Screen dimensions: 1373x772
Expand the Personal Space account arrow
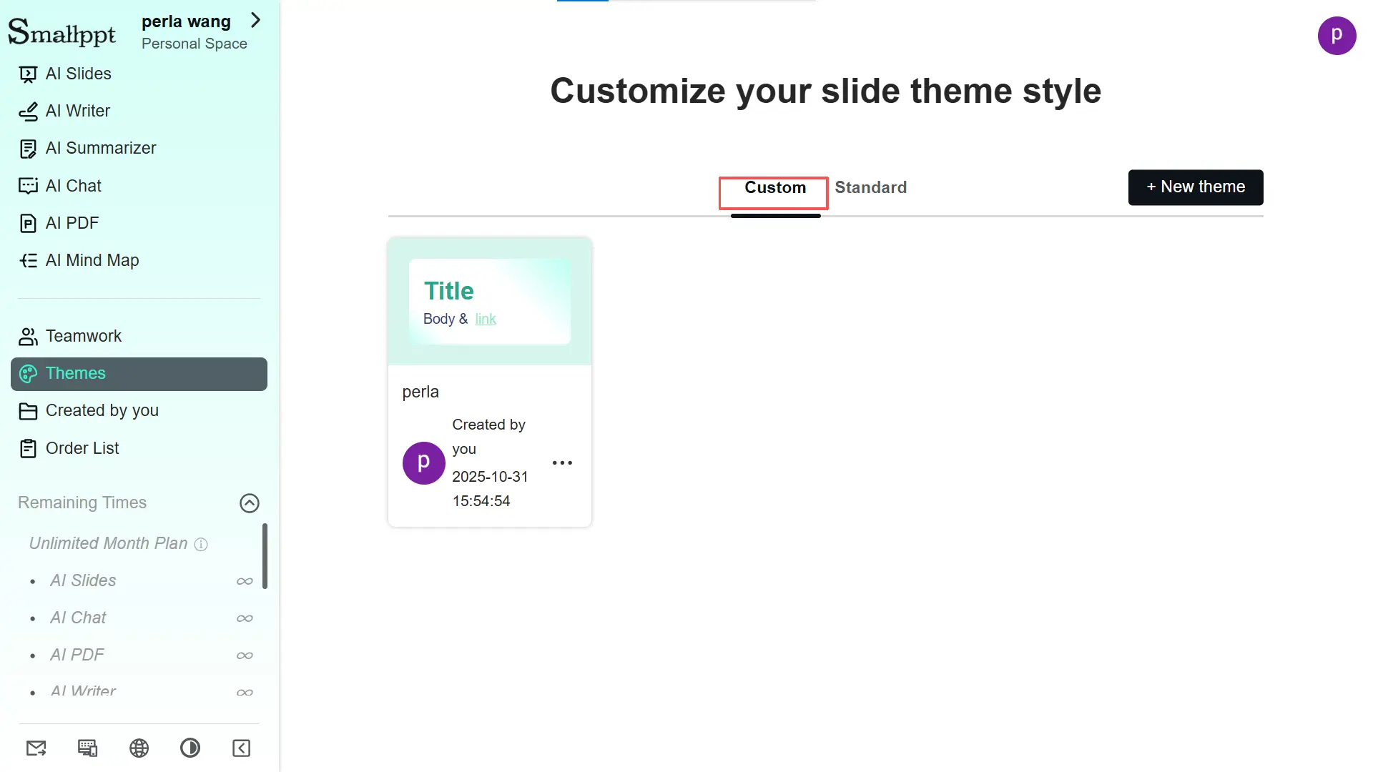pyautogui.click(x=256, y=21)
